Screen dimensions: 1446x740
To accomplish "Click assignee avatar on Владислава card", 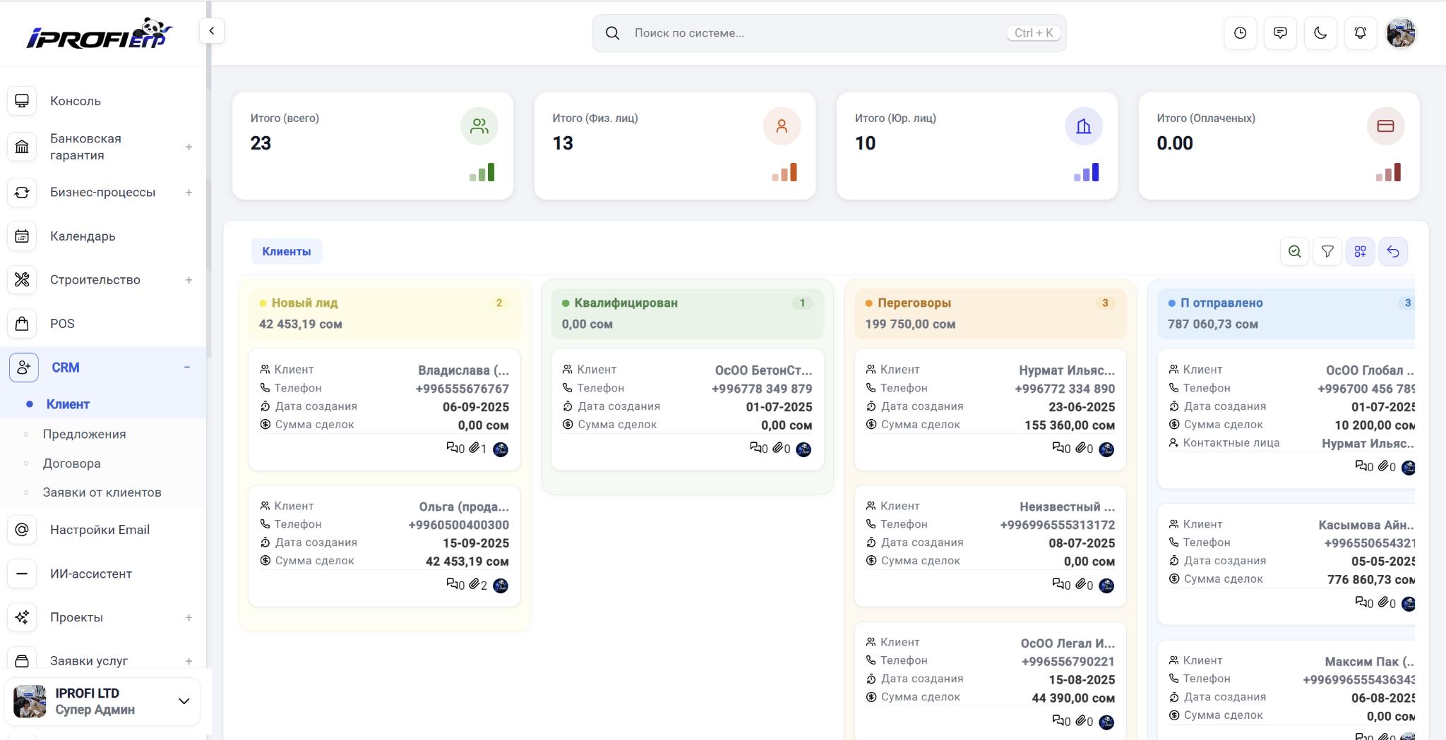I will pos(501,449).
